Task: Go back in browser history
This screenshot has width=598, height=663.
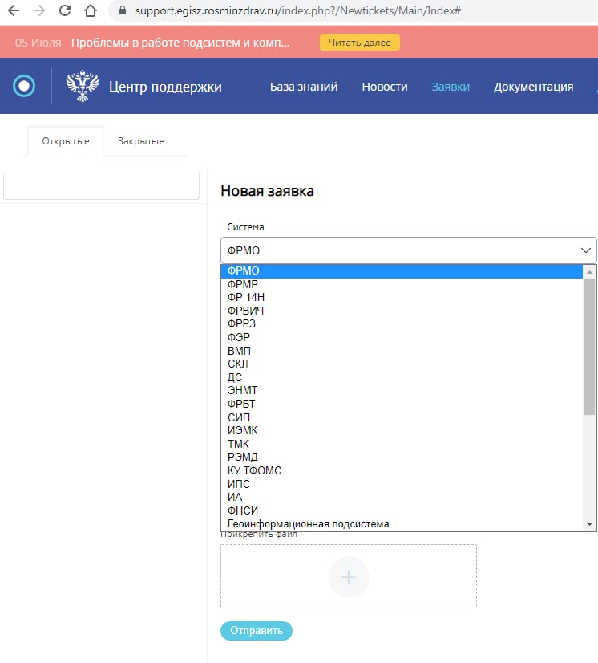Action: click(x=14, y=10)
